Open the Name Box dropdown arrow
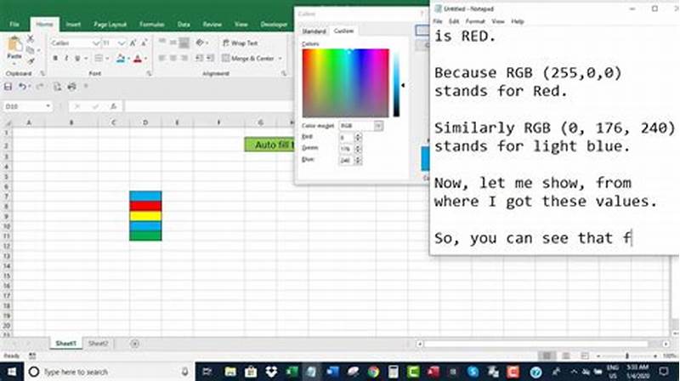 pyautogui.click(x=48, y=106)
